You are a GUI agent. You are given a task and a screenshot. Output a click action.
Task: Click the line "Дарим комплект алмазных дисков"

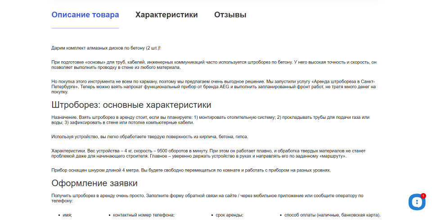click(x=106, y=48)
